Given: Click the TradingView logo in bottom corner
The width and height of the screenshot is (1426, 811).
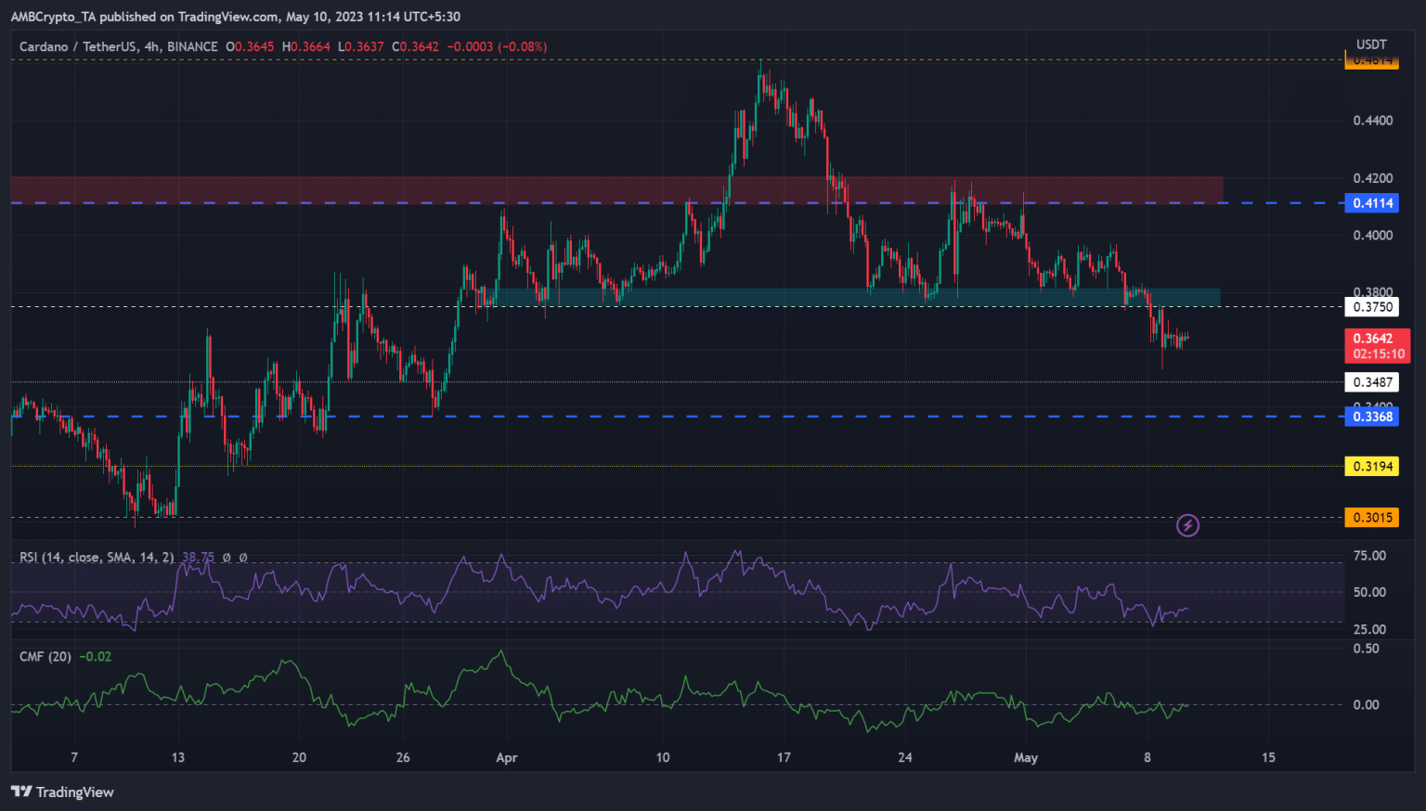Looking at the screenshot, I should 62,792.
